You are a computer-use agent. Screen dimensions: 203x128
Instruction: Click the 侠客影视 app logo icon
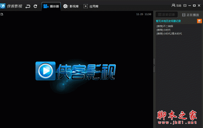(x=3, y=6)
